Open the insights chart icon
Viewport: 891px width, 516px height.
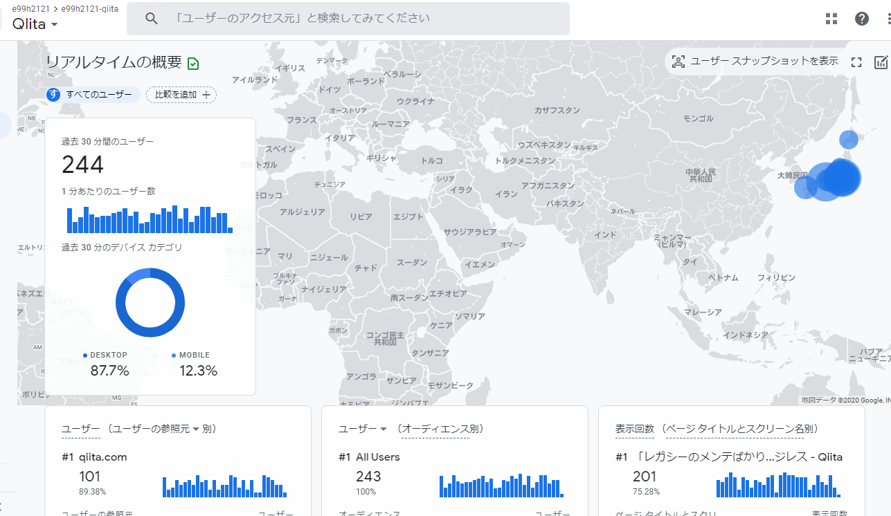[x=881, y=62]
